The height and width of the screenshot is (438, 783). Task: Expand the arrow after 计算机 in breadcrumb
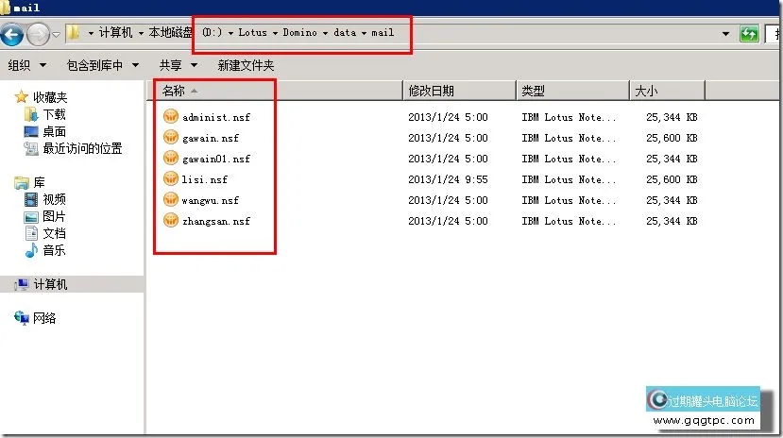[x=141, y=33]
